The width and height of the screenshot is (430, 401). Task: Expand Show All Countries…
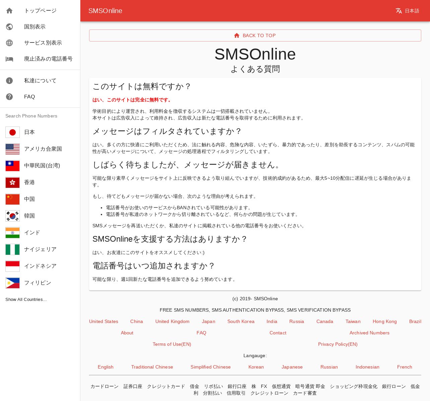pos(26,300)
